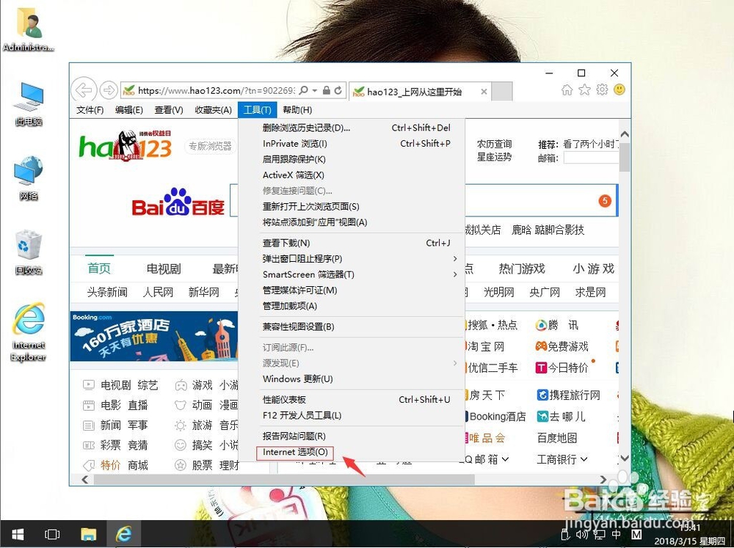This screenshot has width=734, height=548.
Task: Select ActiveX 筛选(X) menu entry
Action: coord(352,175)
